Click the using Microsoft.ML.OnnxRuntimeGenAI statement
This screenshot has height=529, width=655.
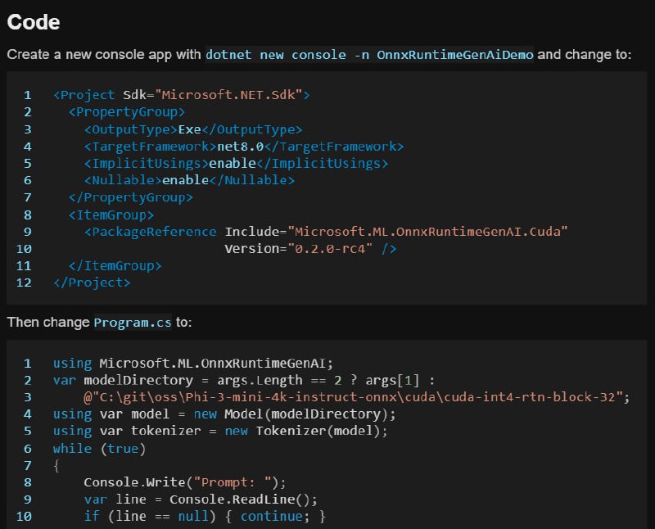[x=193, y=363]
